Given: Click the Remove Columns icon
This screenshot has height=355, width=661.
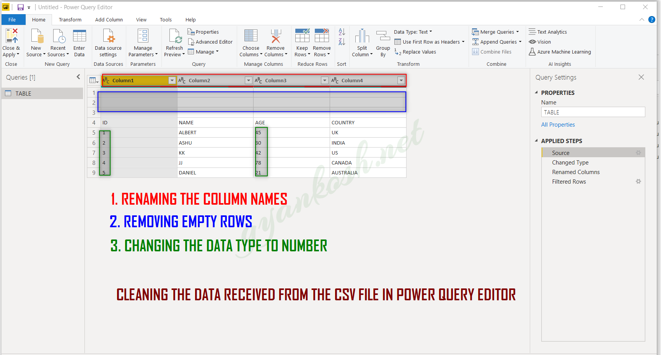Looking at the screenshot, I should tap(276, 36).
